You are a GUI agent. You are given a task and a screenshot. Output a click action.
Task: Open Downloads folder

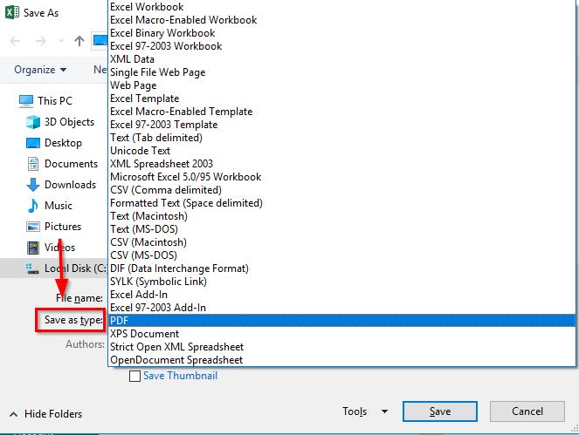70,185
